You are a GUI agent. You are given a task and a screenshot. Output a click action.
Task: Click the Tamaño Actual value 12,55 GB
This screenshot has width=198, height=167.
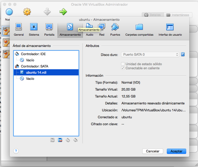pyautogui.click(x=128, y=96)
